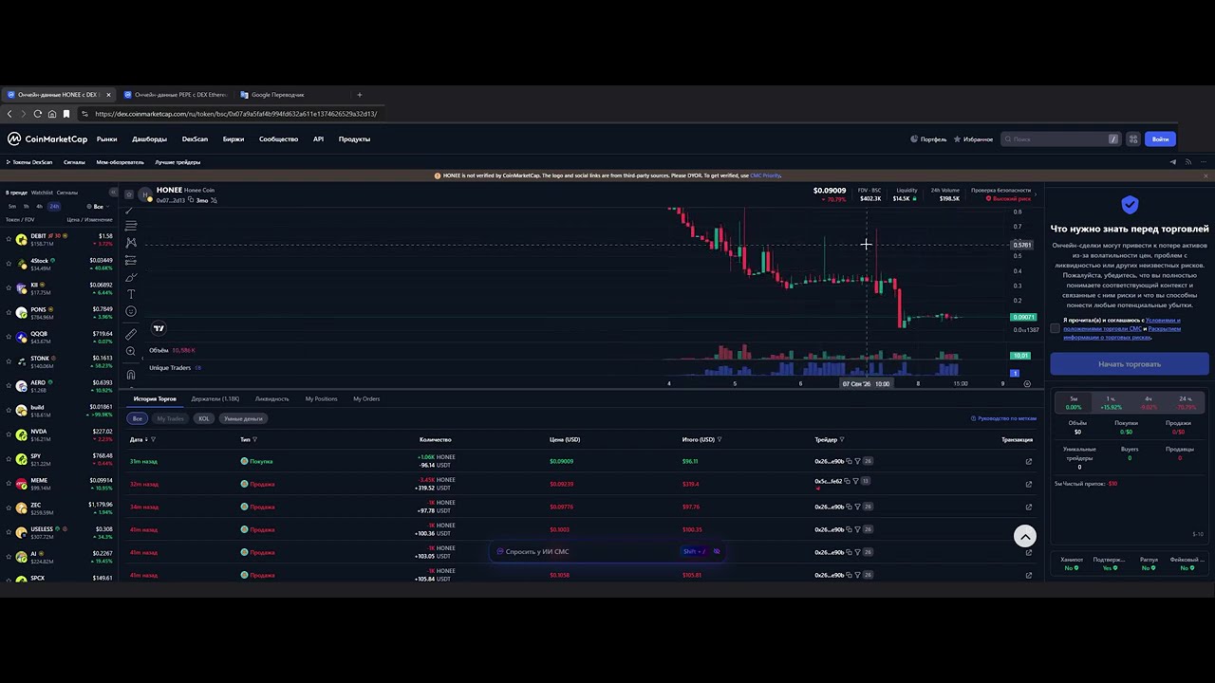Click the Поиск search field
This screenshot has width=1215, height=683.
(1060, 139)
